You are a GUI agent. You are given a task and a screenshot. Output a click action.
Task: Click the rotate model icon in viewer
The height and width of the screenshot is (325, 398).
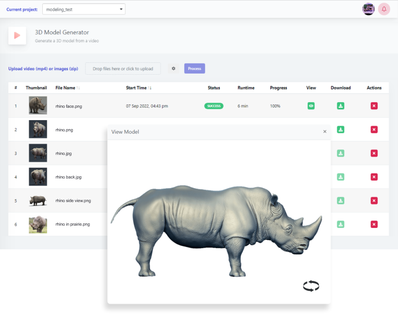[311, 286]
